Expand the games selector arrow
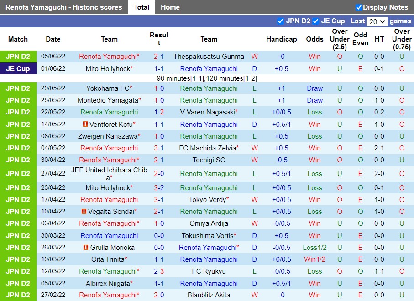The height and width of the screenshot is (301, 414). coord(383,21)
